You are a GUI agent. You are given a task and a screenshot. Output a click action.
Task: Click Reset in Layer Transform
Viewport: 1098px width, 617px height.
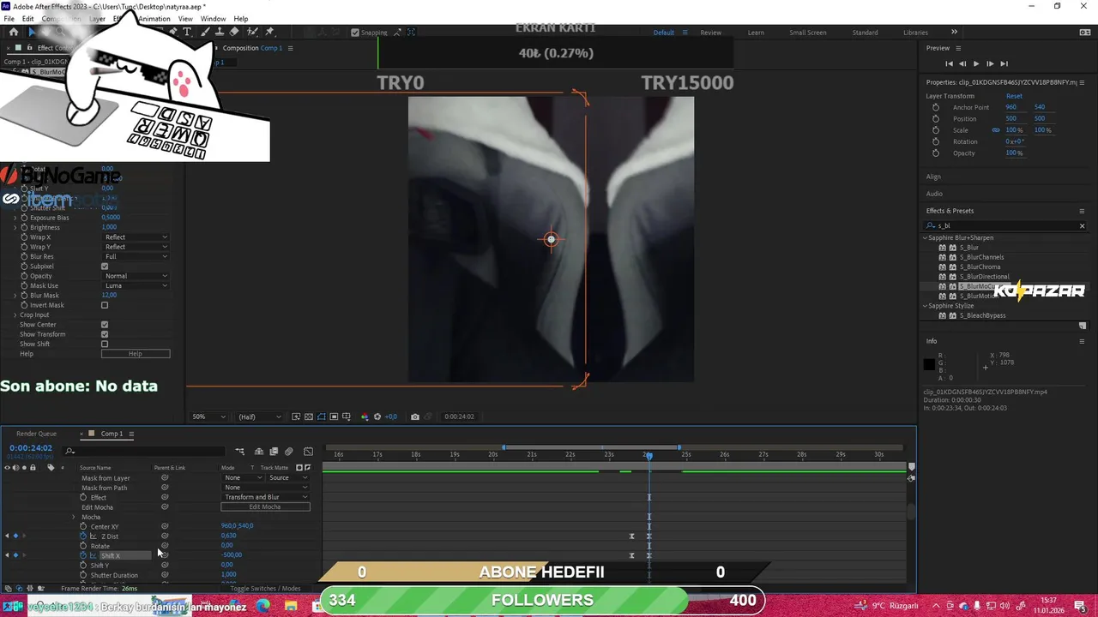[1014, 96]
